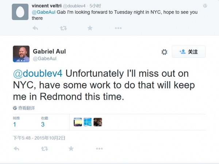Open the @GabeAul mention link
219x164 pixels.
pyautogui.click(x=44, y=12)
